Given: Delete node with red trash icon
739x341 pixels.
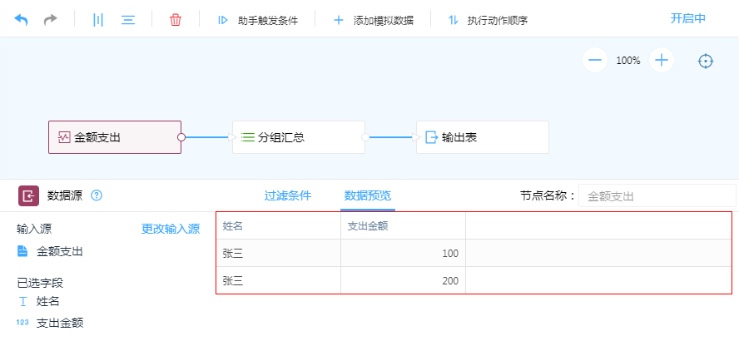Looking at the screenshot, I should point(176,19).
